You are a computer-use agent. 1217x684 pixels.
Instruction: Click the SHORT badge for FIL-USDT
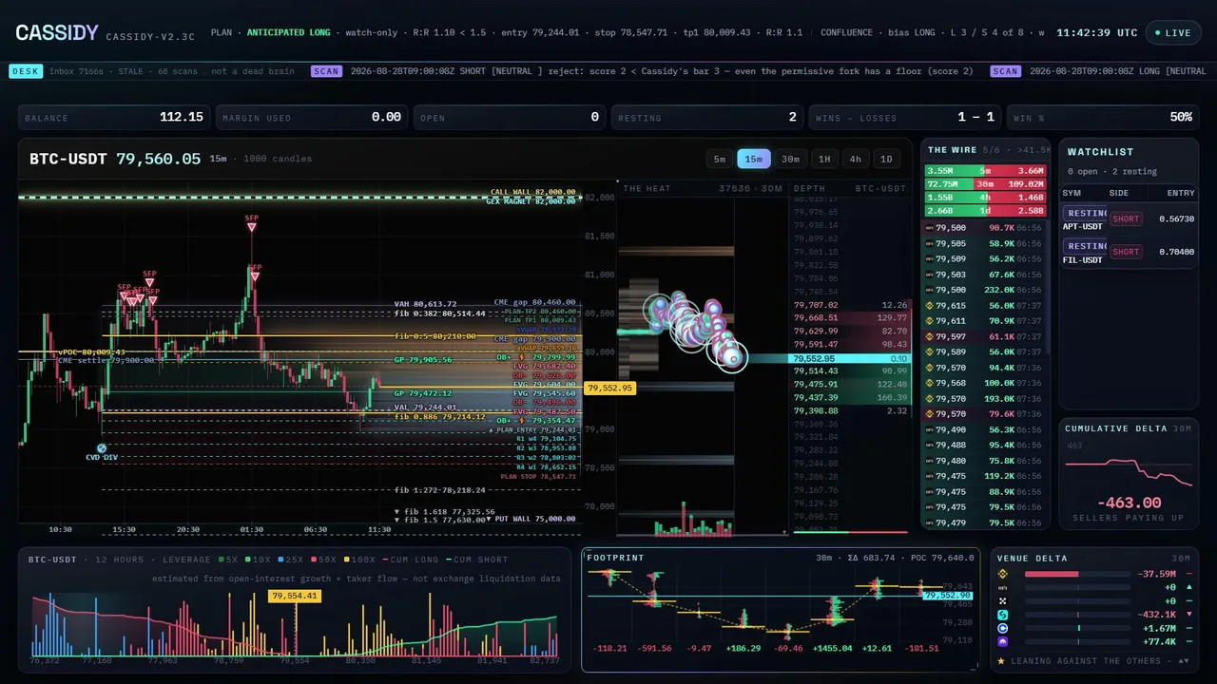pyautogui.click(x=1126, y=252)
